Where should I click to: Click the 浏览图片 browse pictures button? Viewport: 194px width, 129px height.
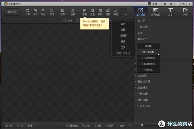12,12
